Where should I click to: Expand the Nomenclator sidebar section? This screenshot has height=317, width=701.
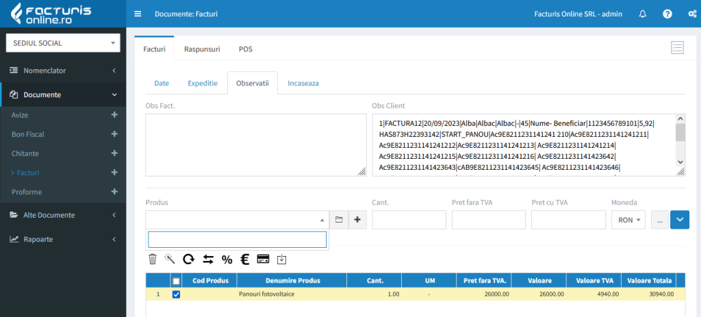[x=63, y=71]
